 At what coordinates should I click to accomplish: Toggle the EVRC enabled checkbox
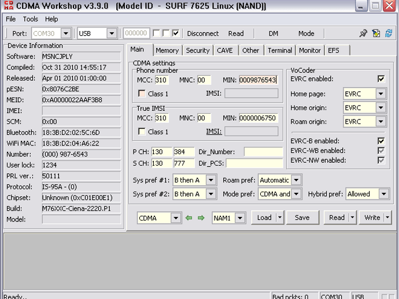click(381, 79)
